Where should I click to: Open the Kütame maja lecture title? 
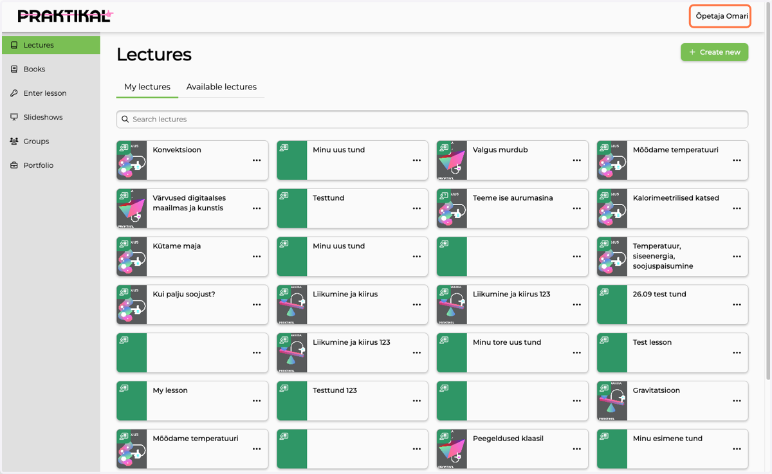coord(177,246)
